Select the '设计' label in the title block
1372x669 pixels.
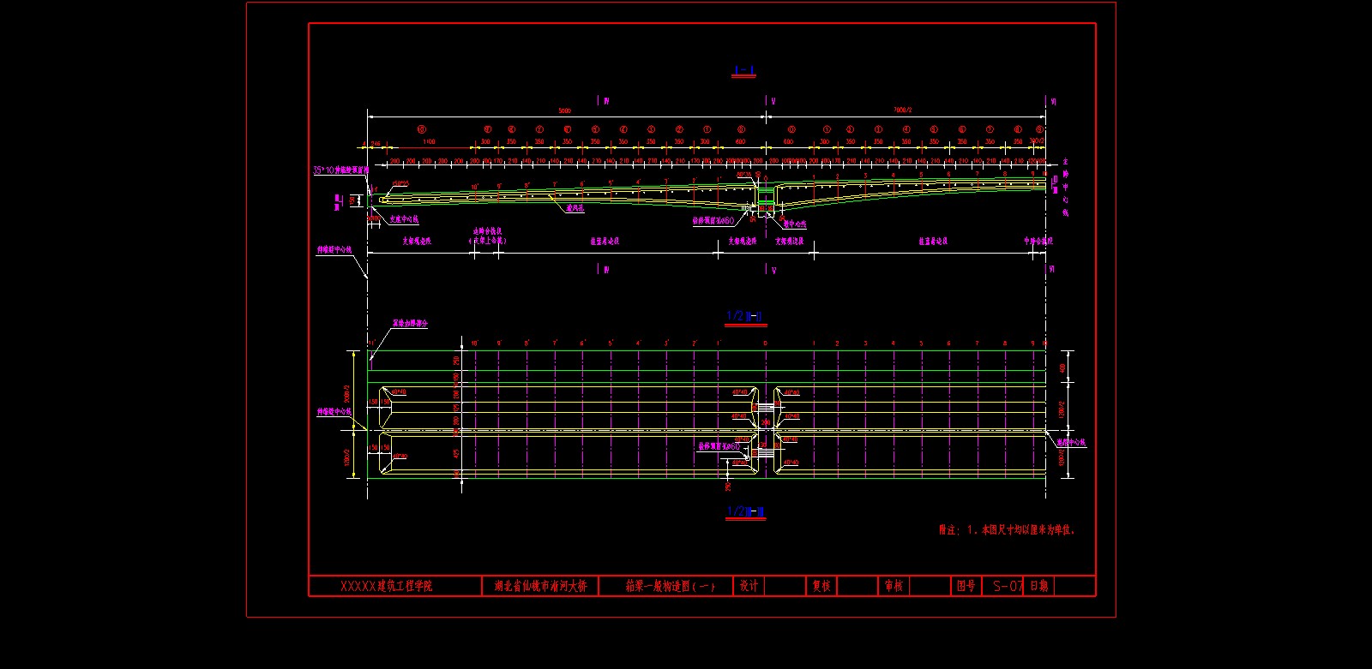[749, 586]
